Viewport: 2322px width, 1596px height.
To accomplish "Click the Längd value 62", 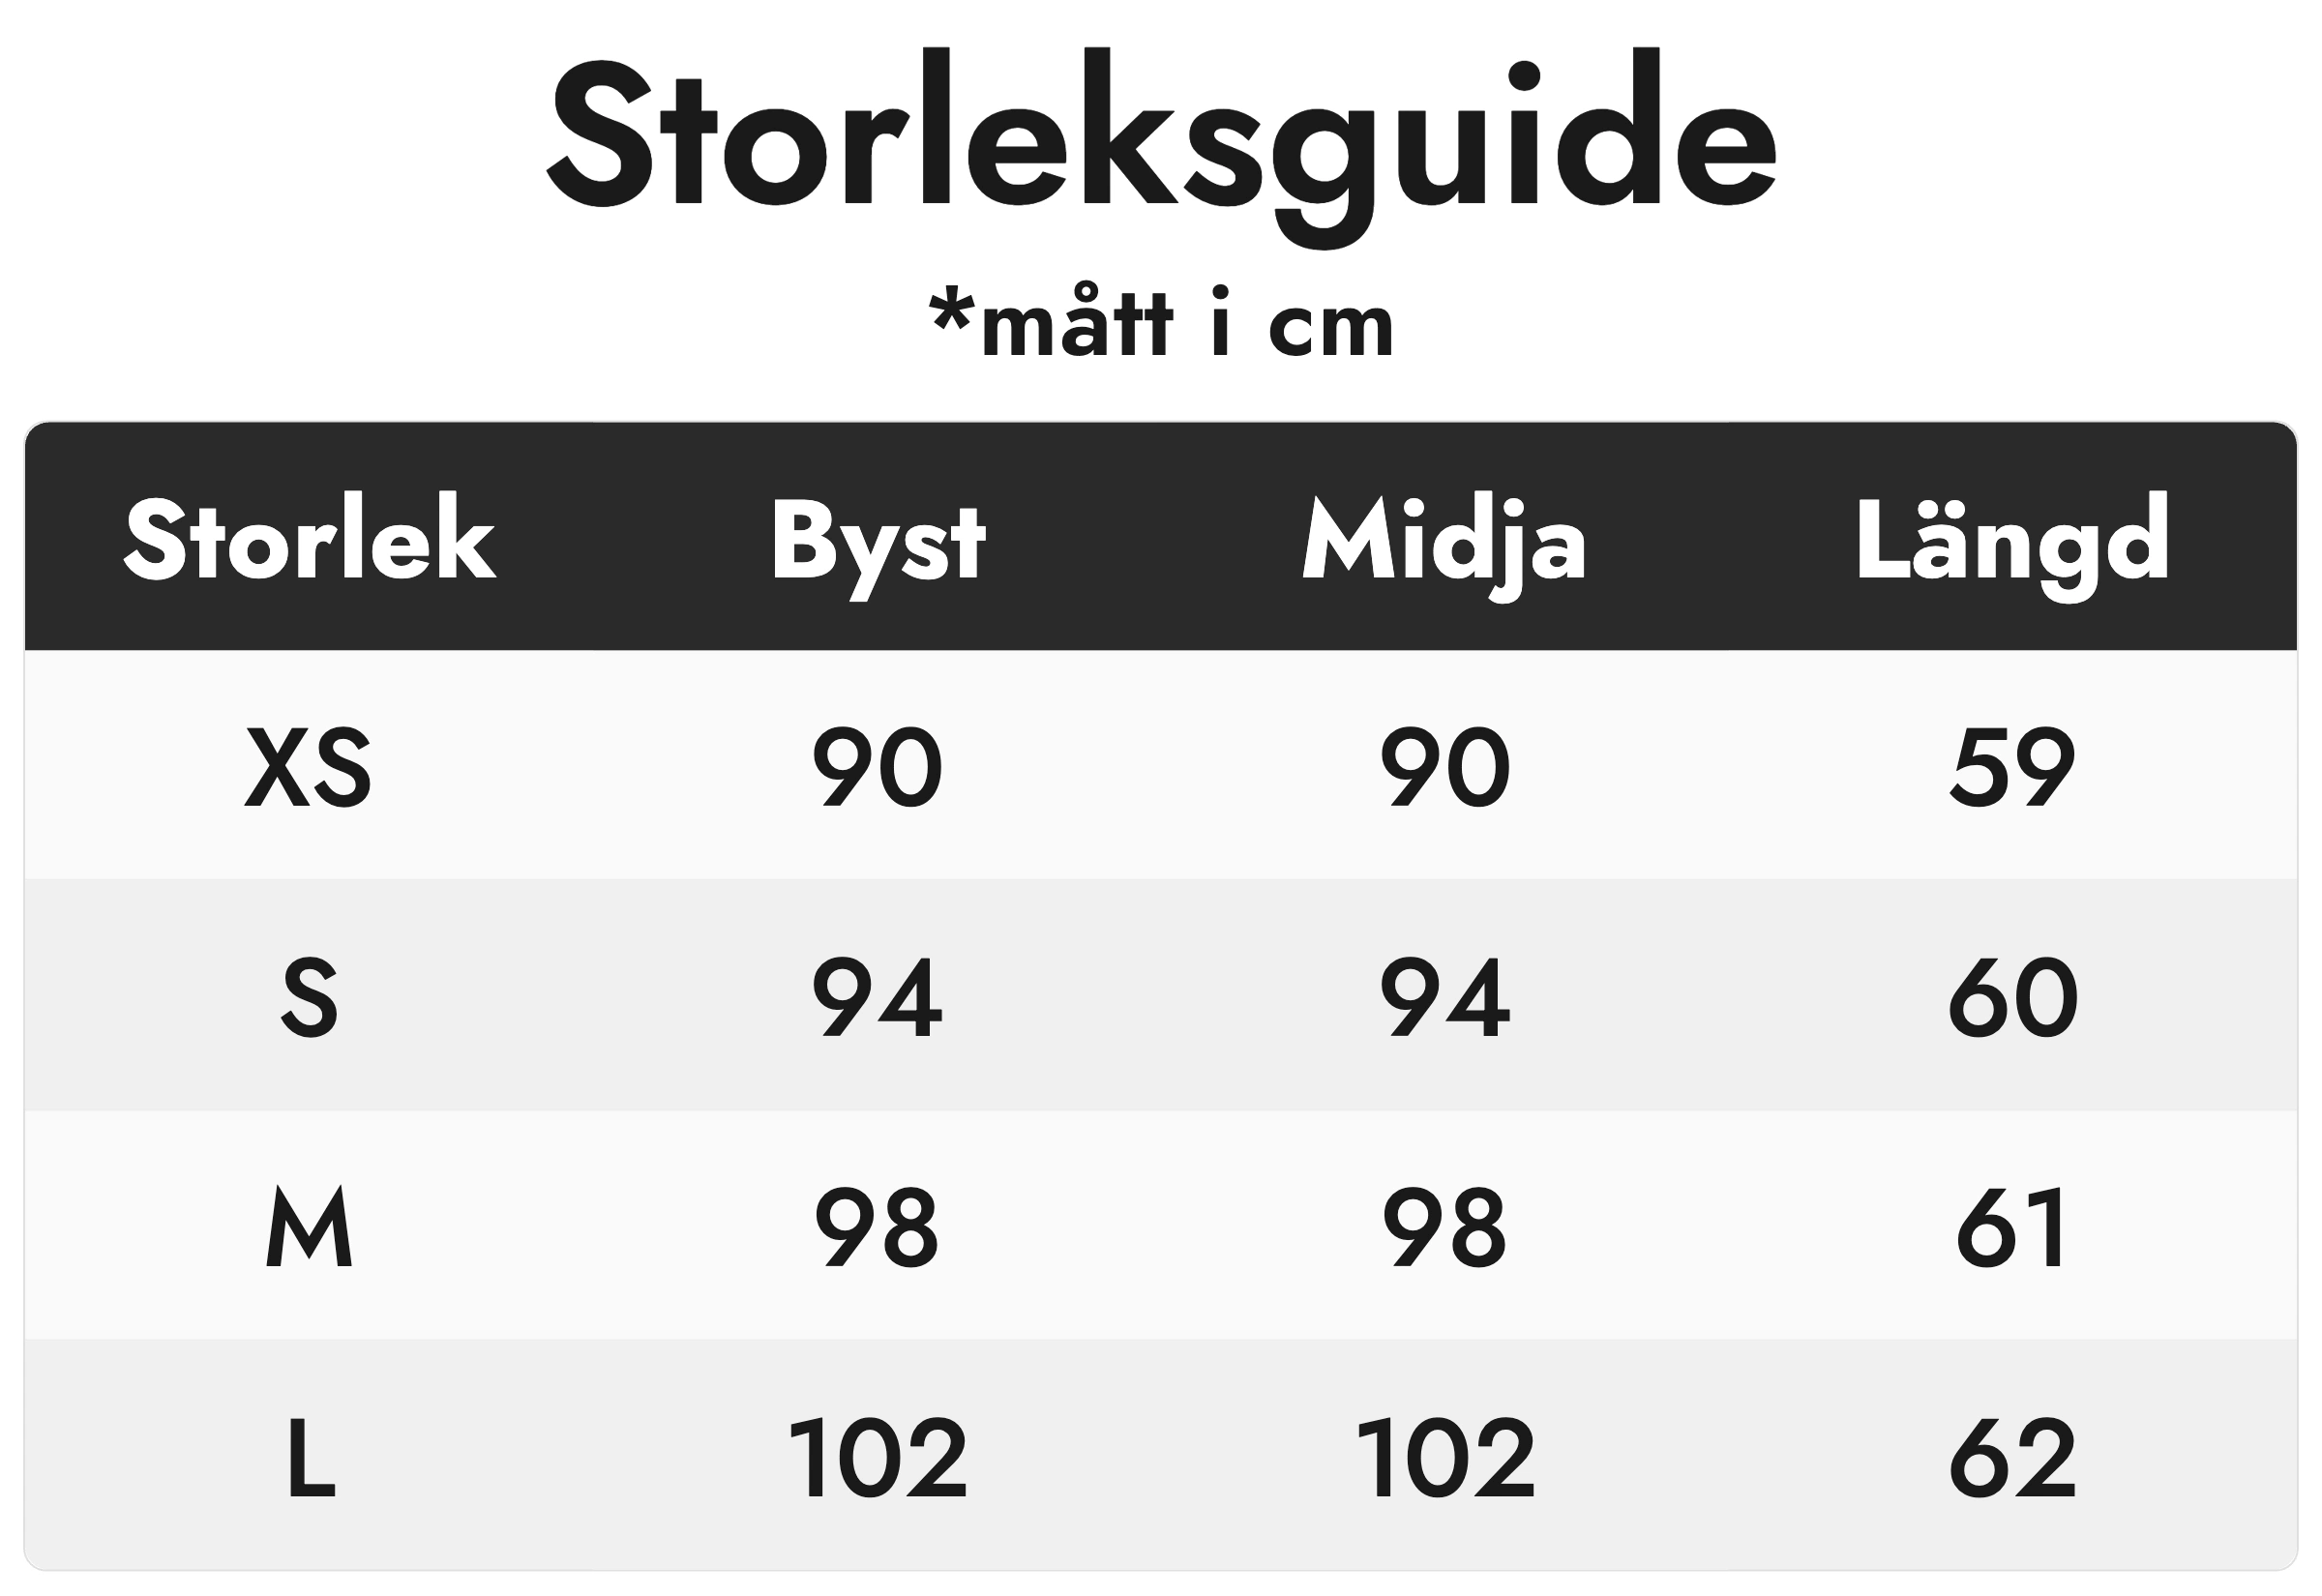I will [2013, 1457].
